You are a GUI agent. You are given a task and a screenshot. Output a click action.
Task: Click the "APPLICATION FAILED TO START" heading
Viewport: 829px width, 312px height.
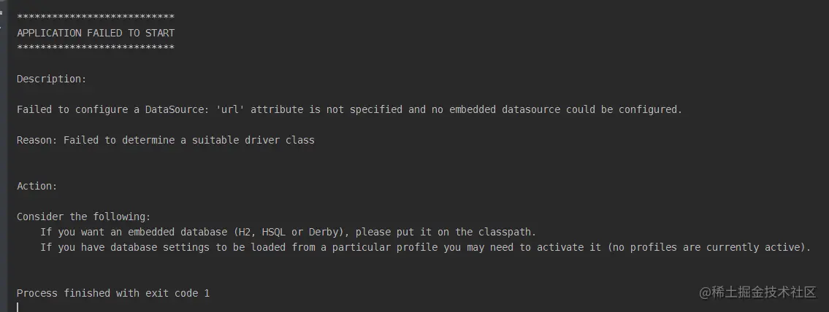[x=96, y=33]
